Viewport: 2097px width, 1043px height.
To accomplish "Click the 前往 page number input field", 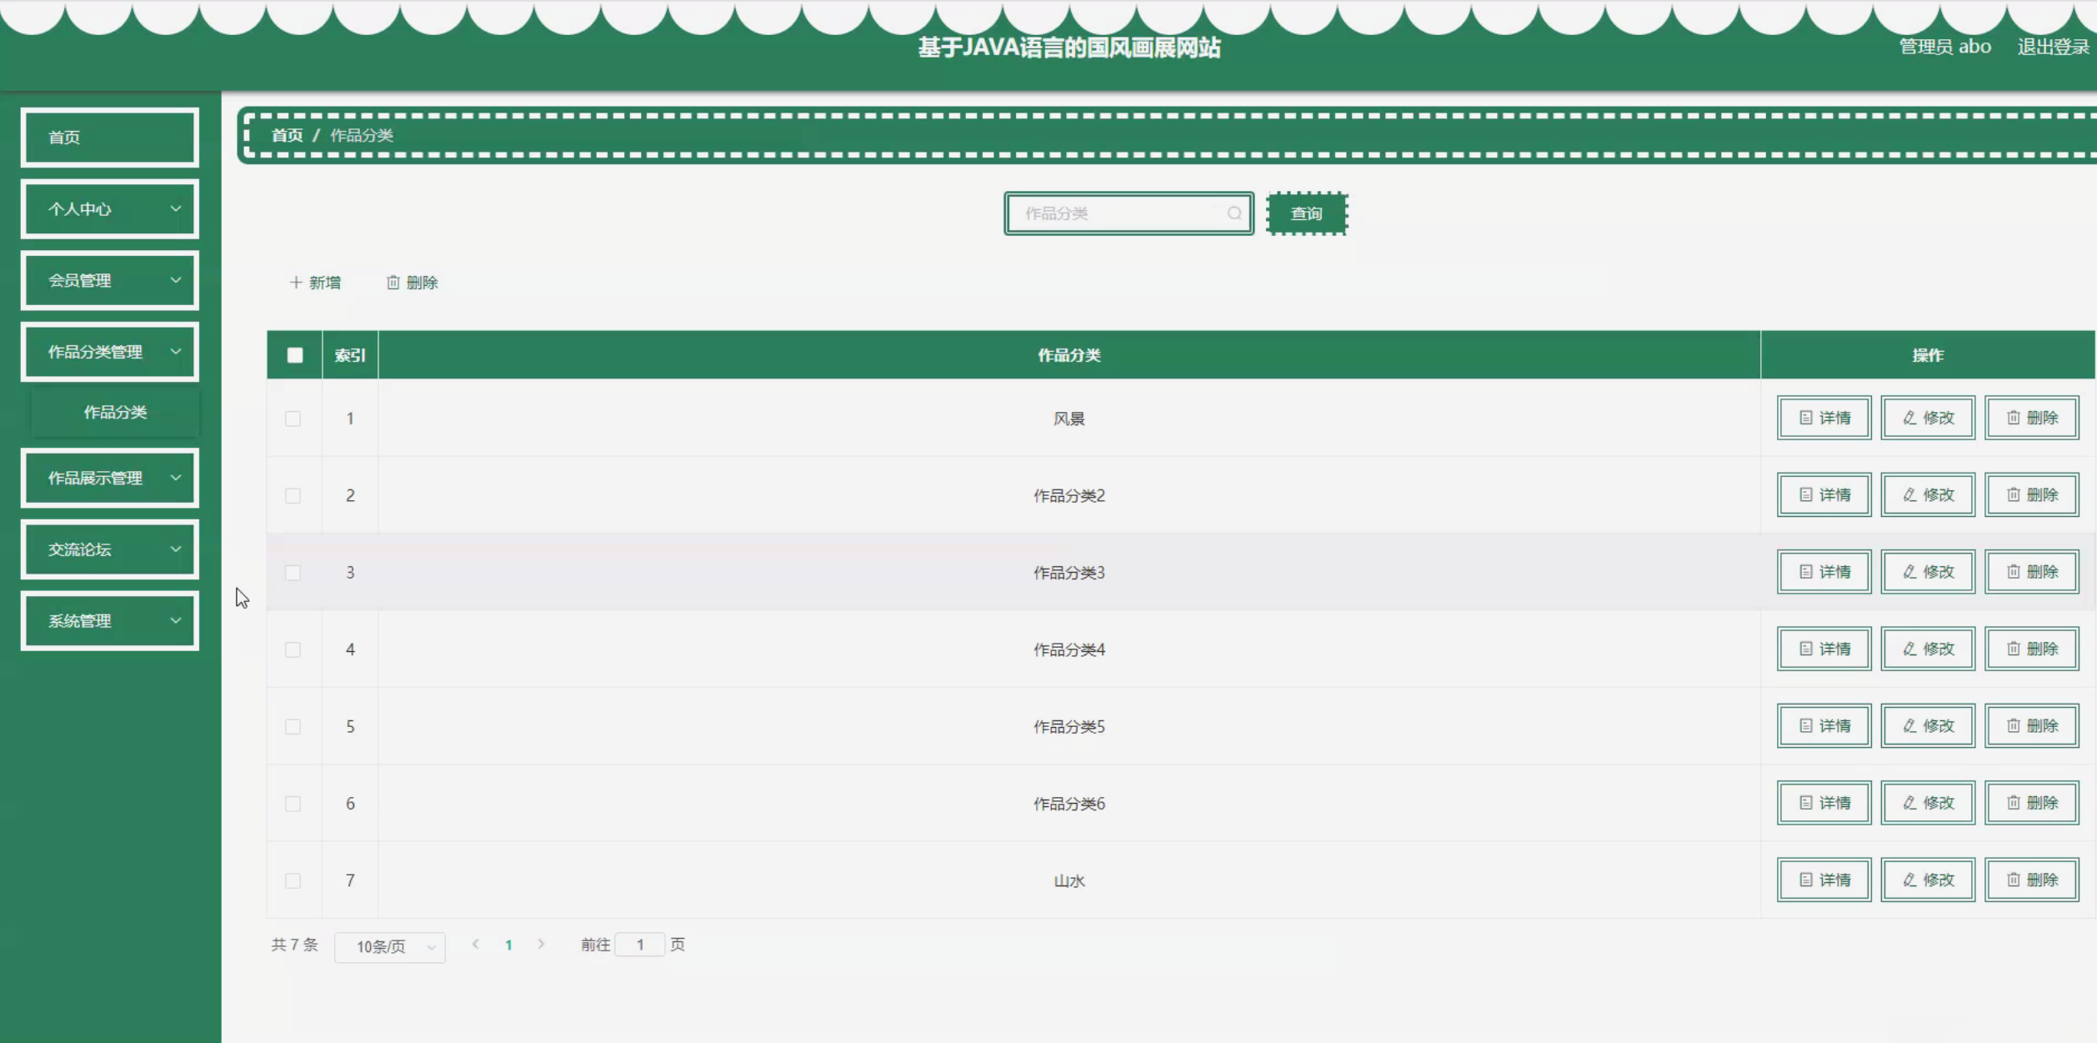I will point(639,945).
